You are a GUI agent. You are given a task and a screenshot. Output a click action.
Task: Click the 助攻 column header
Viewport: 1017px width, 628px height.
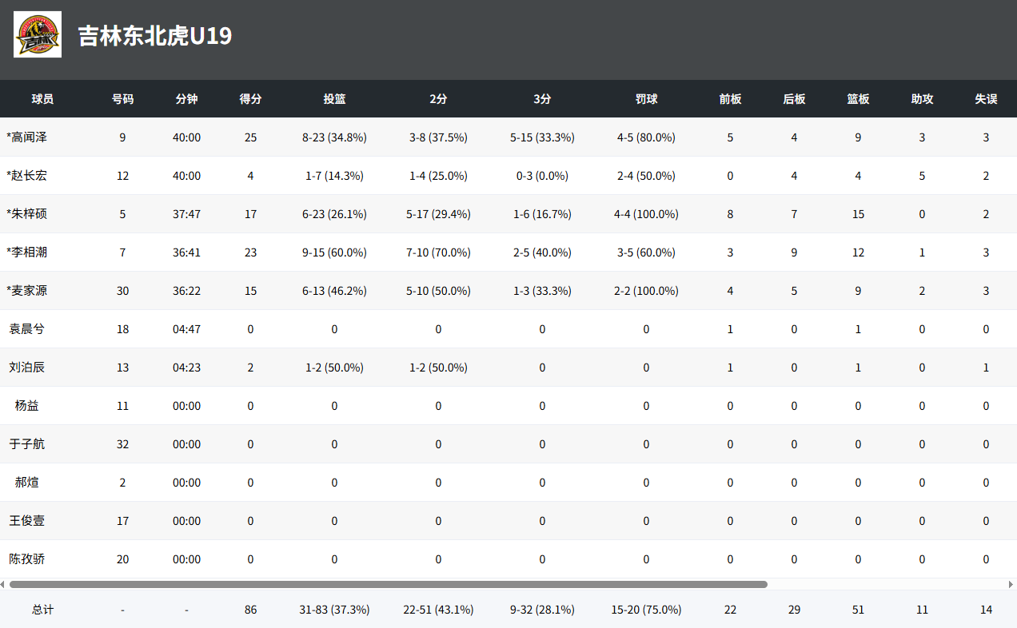point(922,99)
